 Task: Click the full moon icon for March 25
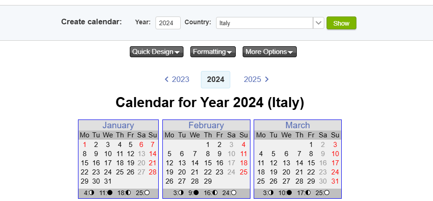(x=327, y=193)
